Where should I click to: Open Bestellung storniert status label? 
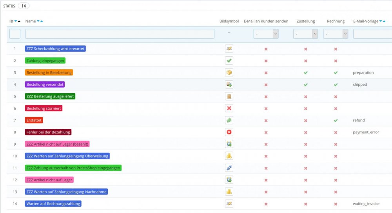pos(44,108)
